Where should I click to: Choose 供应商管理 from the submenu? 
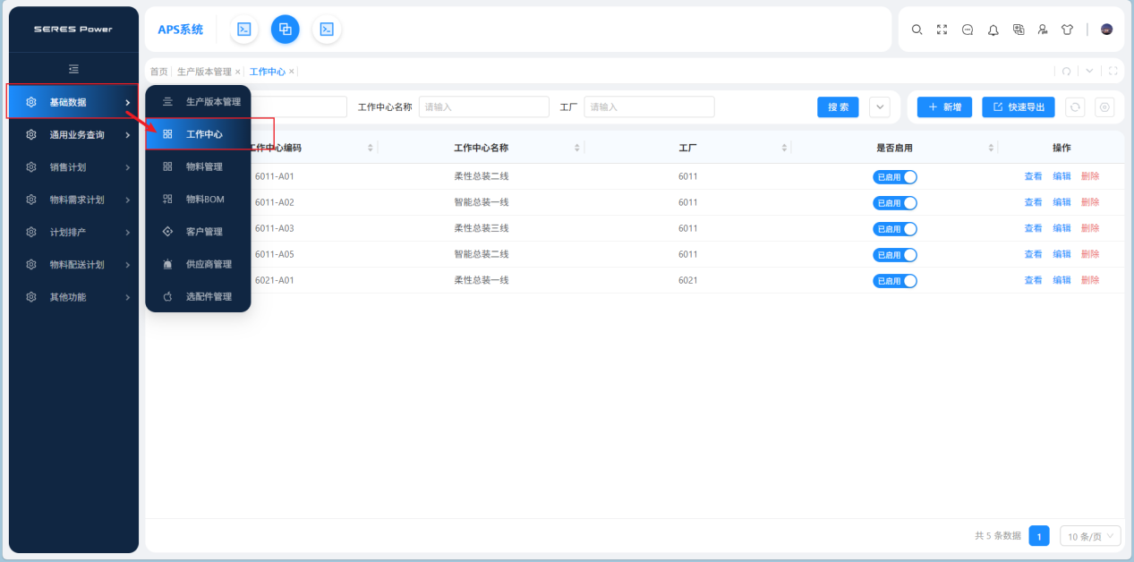[198, 264]
